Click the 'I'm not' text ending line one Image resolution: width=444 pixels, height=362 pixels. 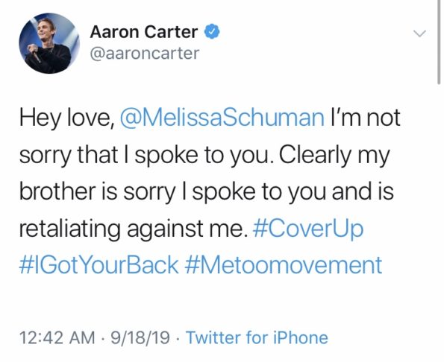pyautogui.click(x=366, y=117)
